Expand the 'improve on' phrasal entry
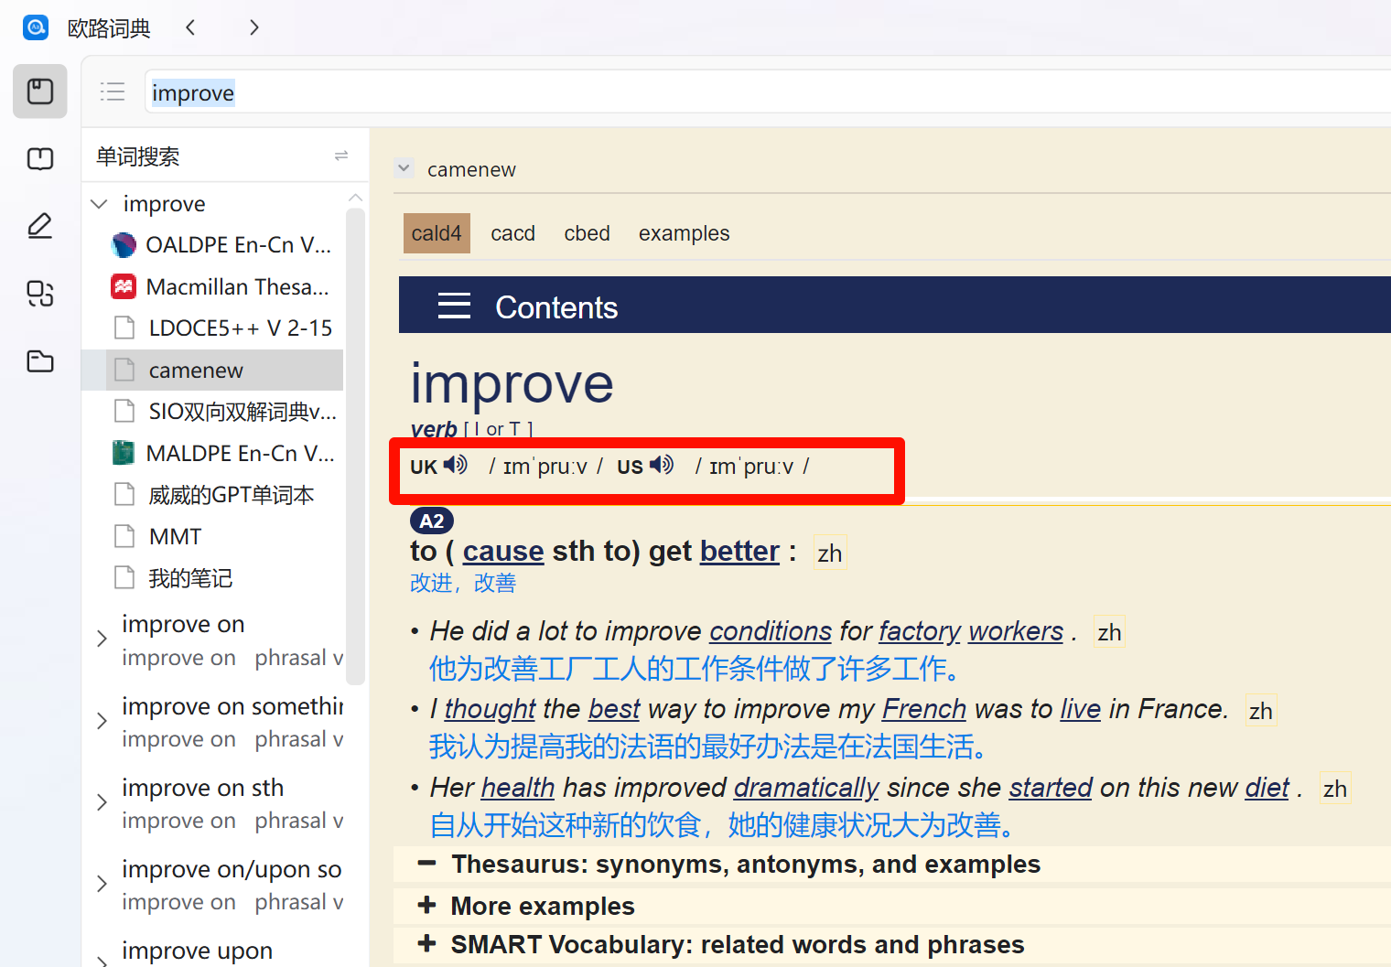This screenshot has height=967, width=1391. [102, 639]
